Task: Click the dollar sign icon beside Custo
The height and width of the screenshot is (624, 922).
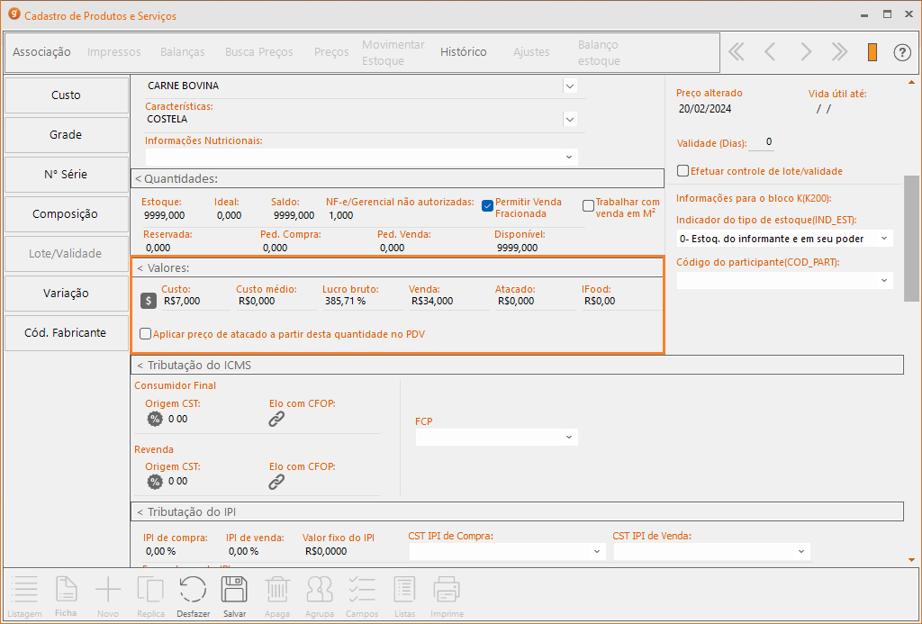Action: (x=149, y=301)
